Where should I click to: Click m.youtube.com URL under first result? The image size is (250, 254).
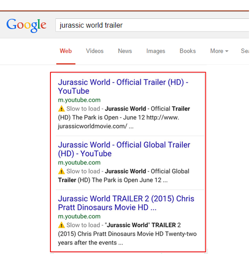pos(79,100)
